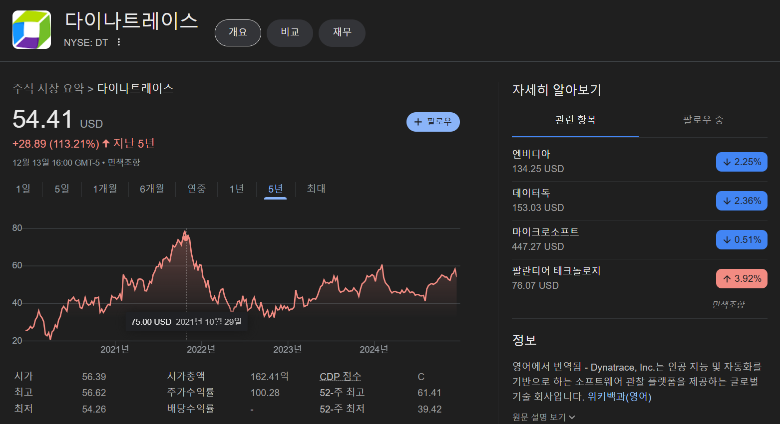Click the 주가수익률 value 100.28
Screen dimensions: 780x424
(x=265, y=393)
